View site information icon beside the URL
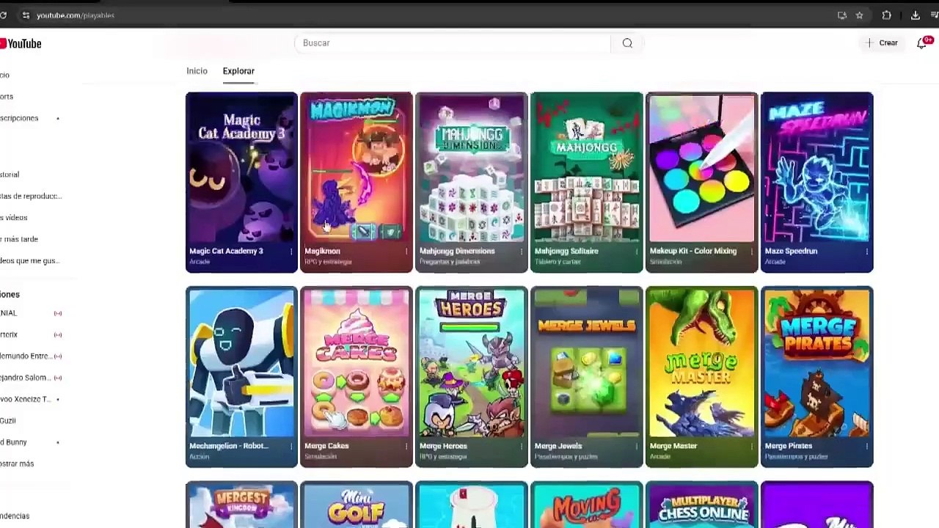939x528 pixels. coord(26,15)
